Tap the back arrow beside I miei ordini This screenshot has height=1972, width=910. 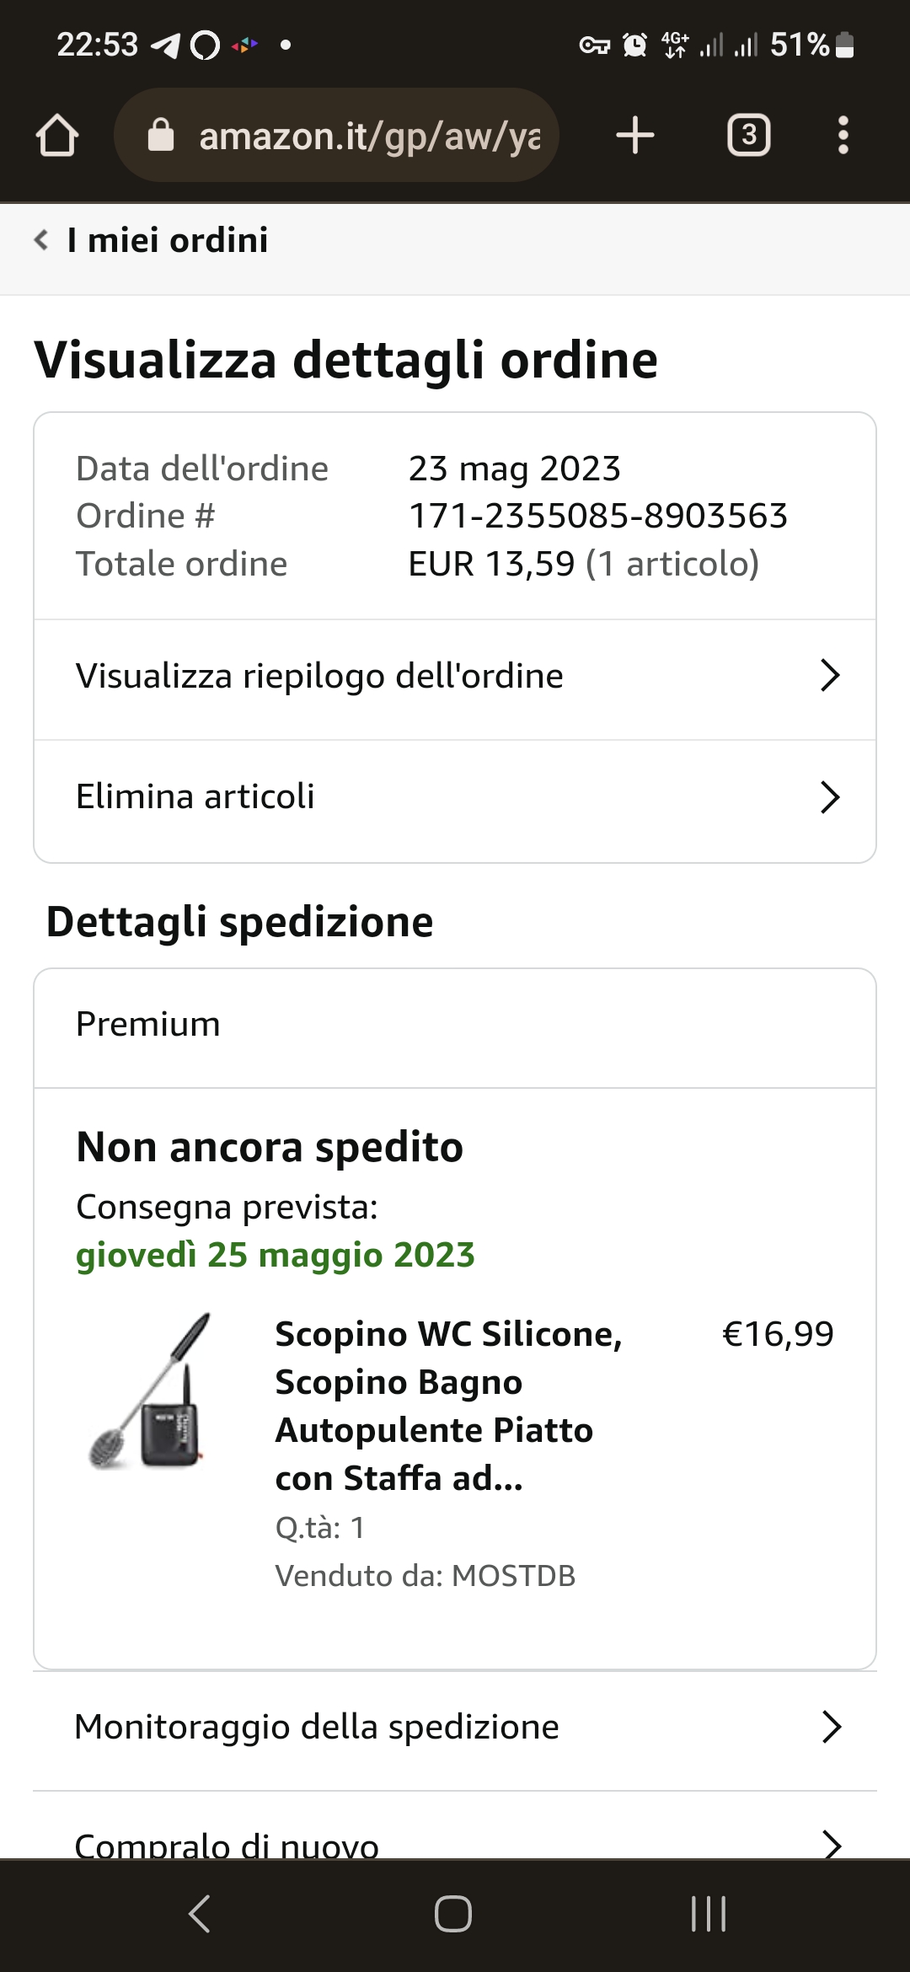[x=41, y=240]
